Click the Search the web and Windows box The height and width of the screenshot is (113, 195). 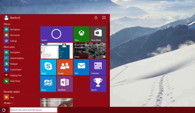point(34,110)
